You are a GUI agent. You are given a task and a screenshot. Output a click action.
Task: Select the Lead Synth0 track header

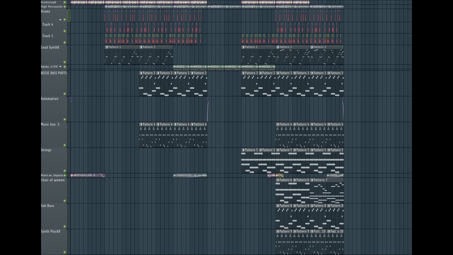[x=54, y=55]
